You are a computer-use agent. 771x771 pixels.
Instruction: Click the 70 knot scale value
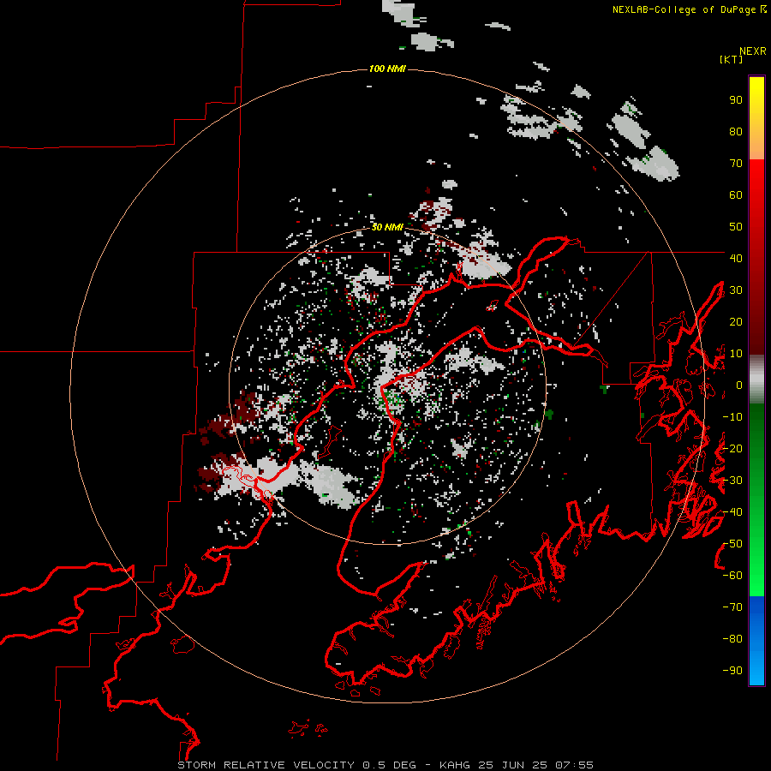click(x=736, y=164)
